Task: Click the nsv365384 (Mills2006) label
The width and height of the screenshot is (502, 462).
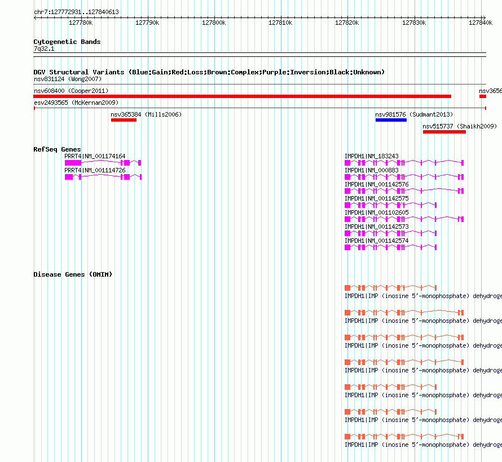Action: pos(146,114)
